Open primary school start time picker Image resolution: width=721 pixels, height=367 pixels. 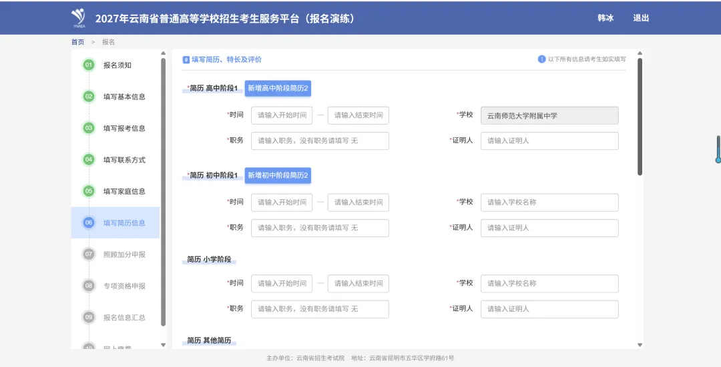282,284
